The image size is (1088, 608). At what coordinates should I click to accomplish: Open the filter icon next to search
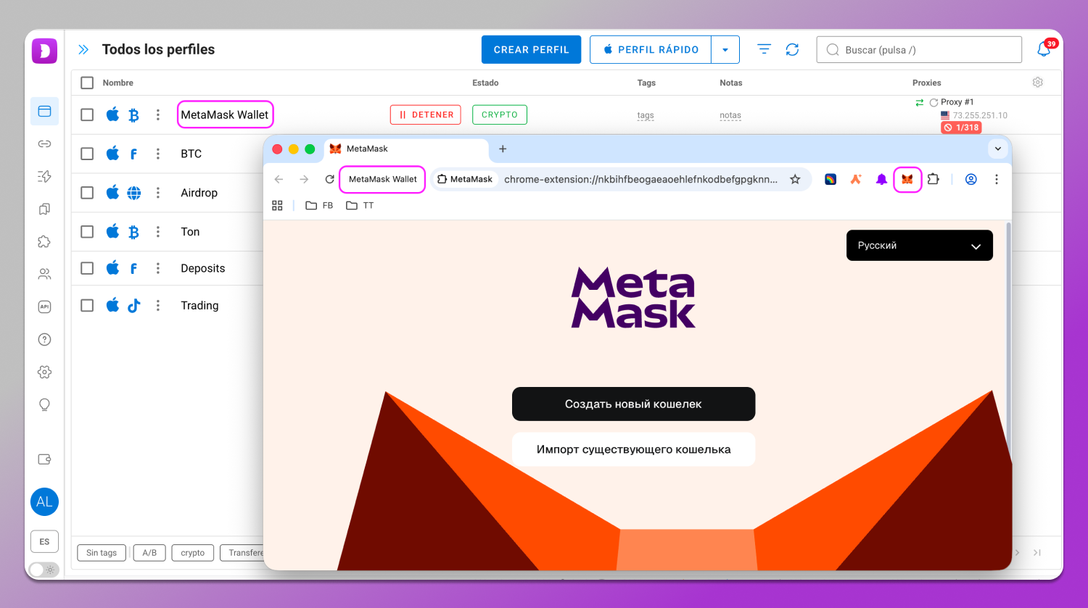coord(764,49)
